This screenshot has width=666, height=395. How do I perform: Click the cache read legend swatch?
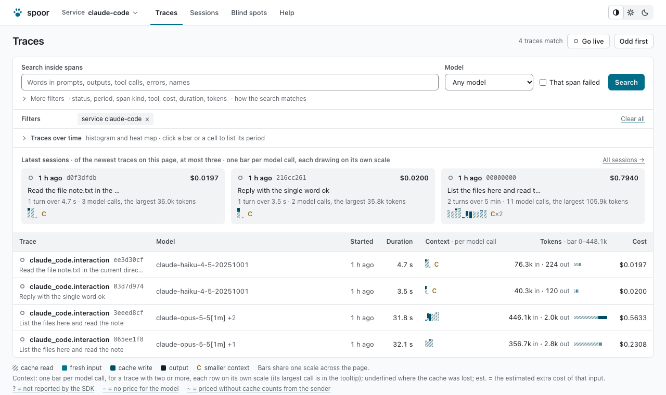pos(15,368)
